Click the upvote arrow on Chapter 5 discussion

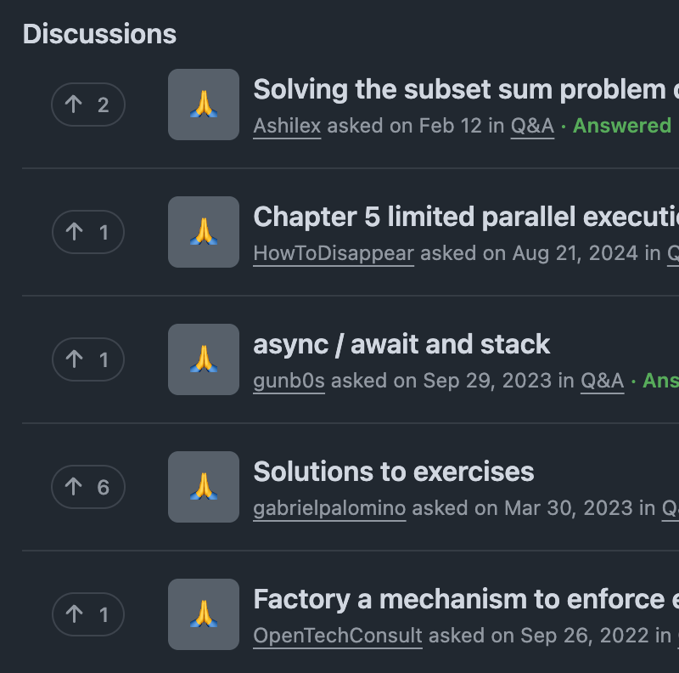point(87,232)
